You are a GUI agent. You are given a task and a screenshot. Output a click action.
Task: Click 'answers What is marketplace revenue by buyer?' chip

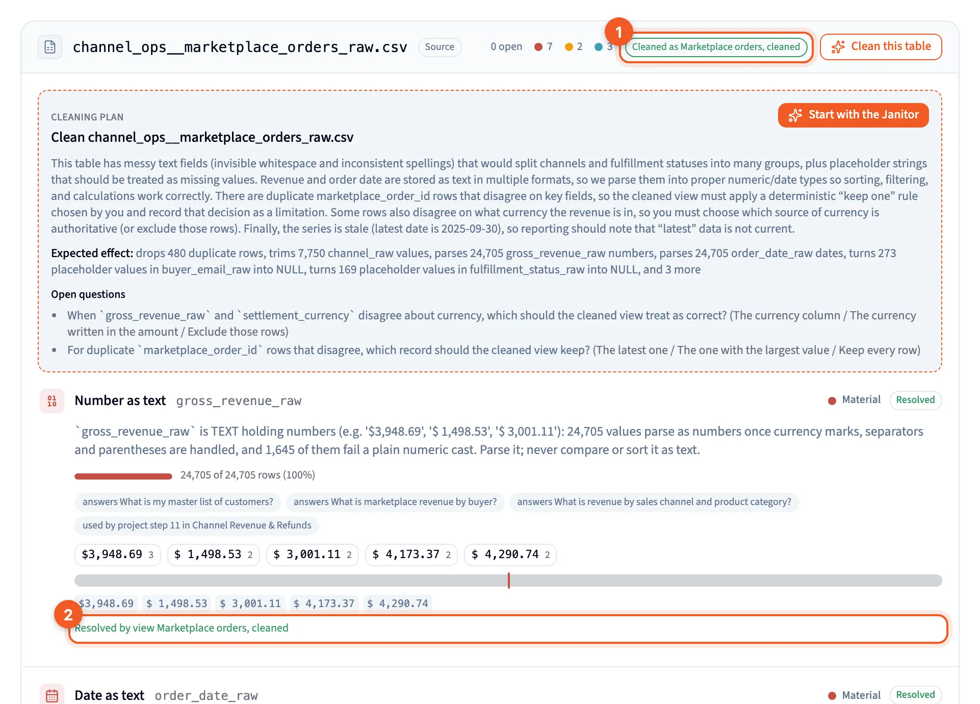click(395, 502)
